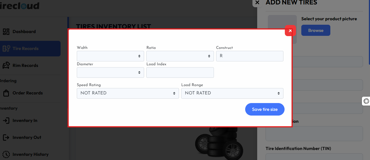Click the Save tire size button
370x160 pixels.
[265, 109]
